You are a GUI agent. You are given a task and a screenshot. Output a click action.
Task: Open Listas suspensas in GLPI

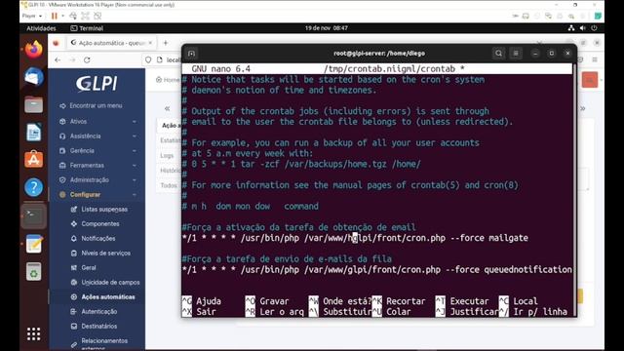tap(104, 210)
